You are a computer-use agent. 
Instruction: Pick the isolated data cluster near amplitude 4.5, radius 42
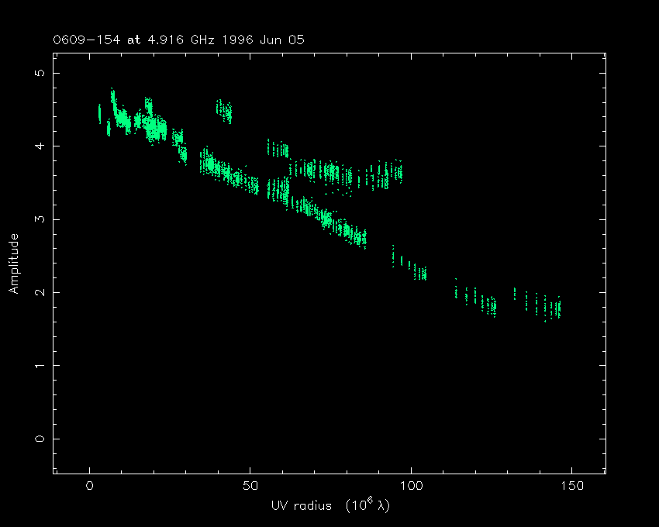point(224,112)
